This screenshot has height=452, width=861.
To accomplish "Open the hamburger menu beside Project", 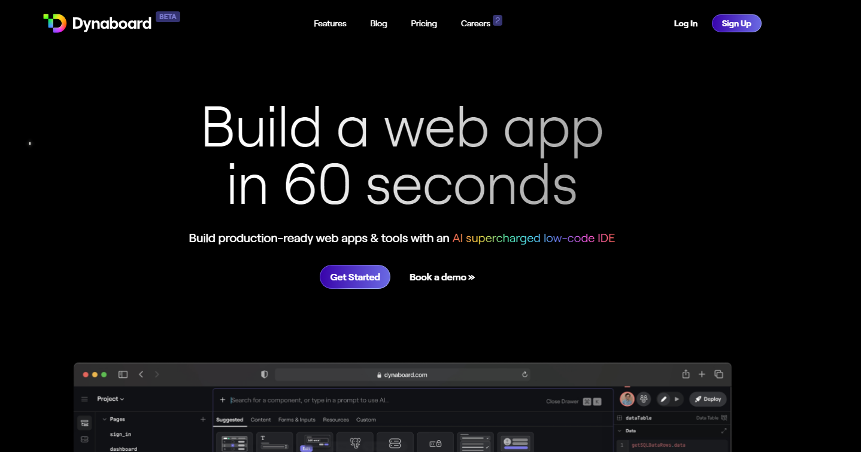I will [x=84, y=399].
